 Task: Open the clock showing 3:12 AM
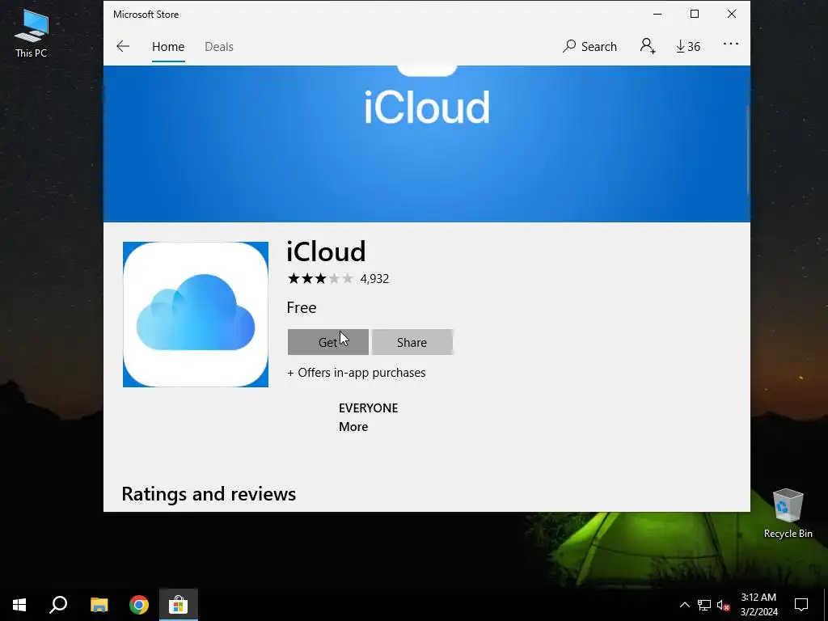click(758, 605)
